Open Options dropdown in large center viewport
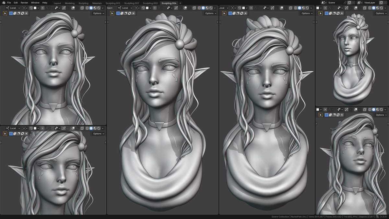The image size is (389, 219). (211, 13)
